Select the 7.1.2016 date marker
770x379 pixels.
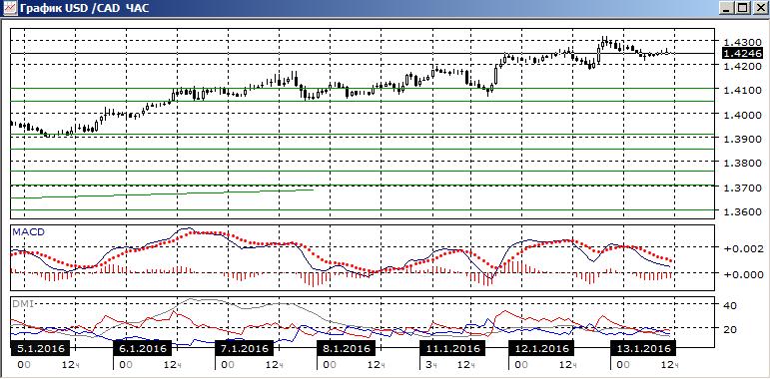coord(244,348)
